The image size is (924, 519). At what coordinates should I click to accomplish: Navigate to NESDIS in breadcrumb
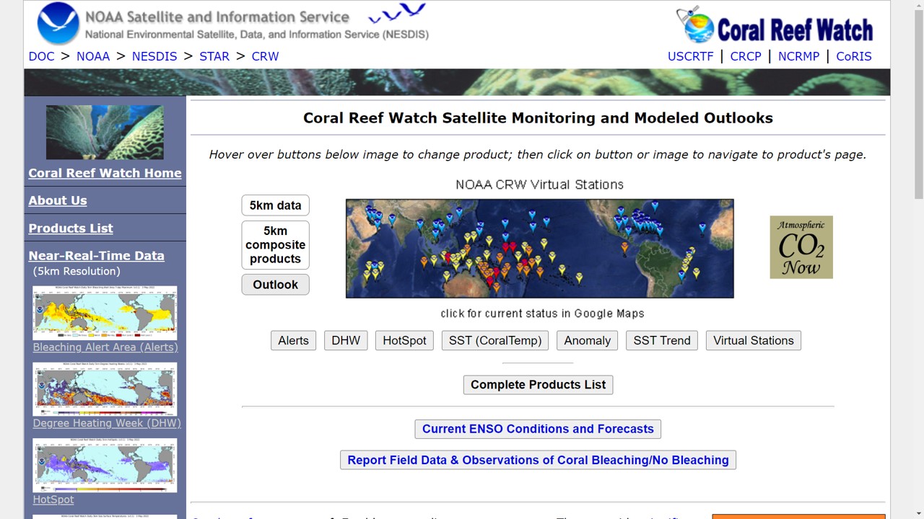[154, 56]
